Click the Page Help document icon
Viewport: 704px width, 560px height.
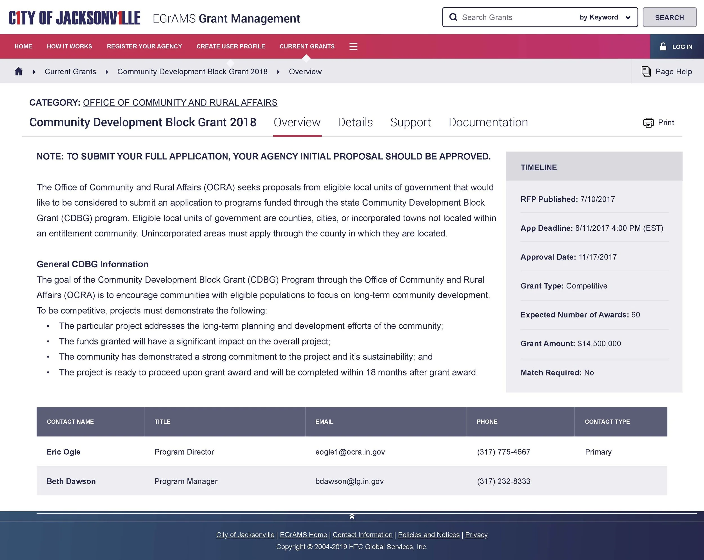pos(646,71)
